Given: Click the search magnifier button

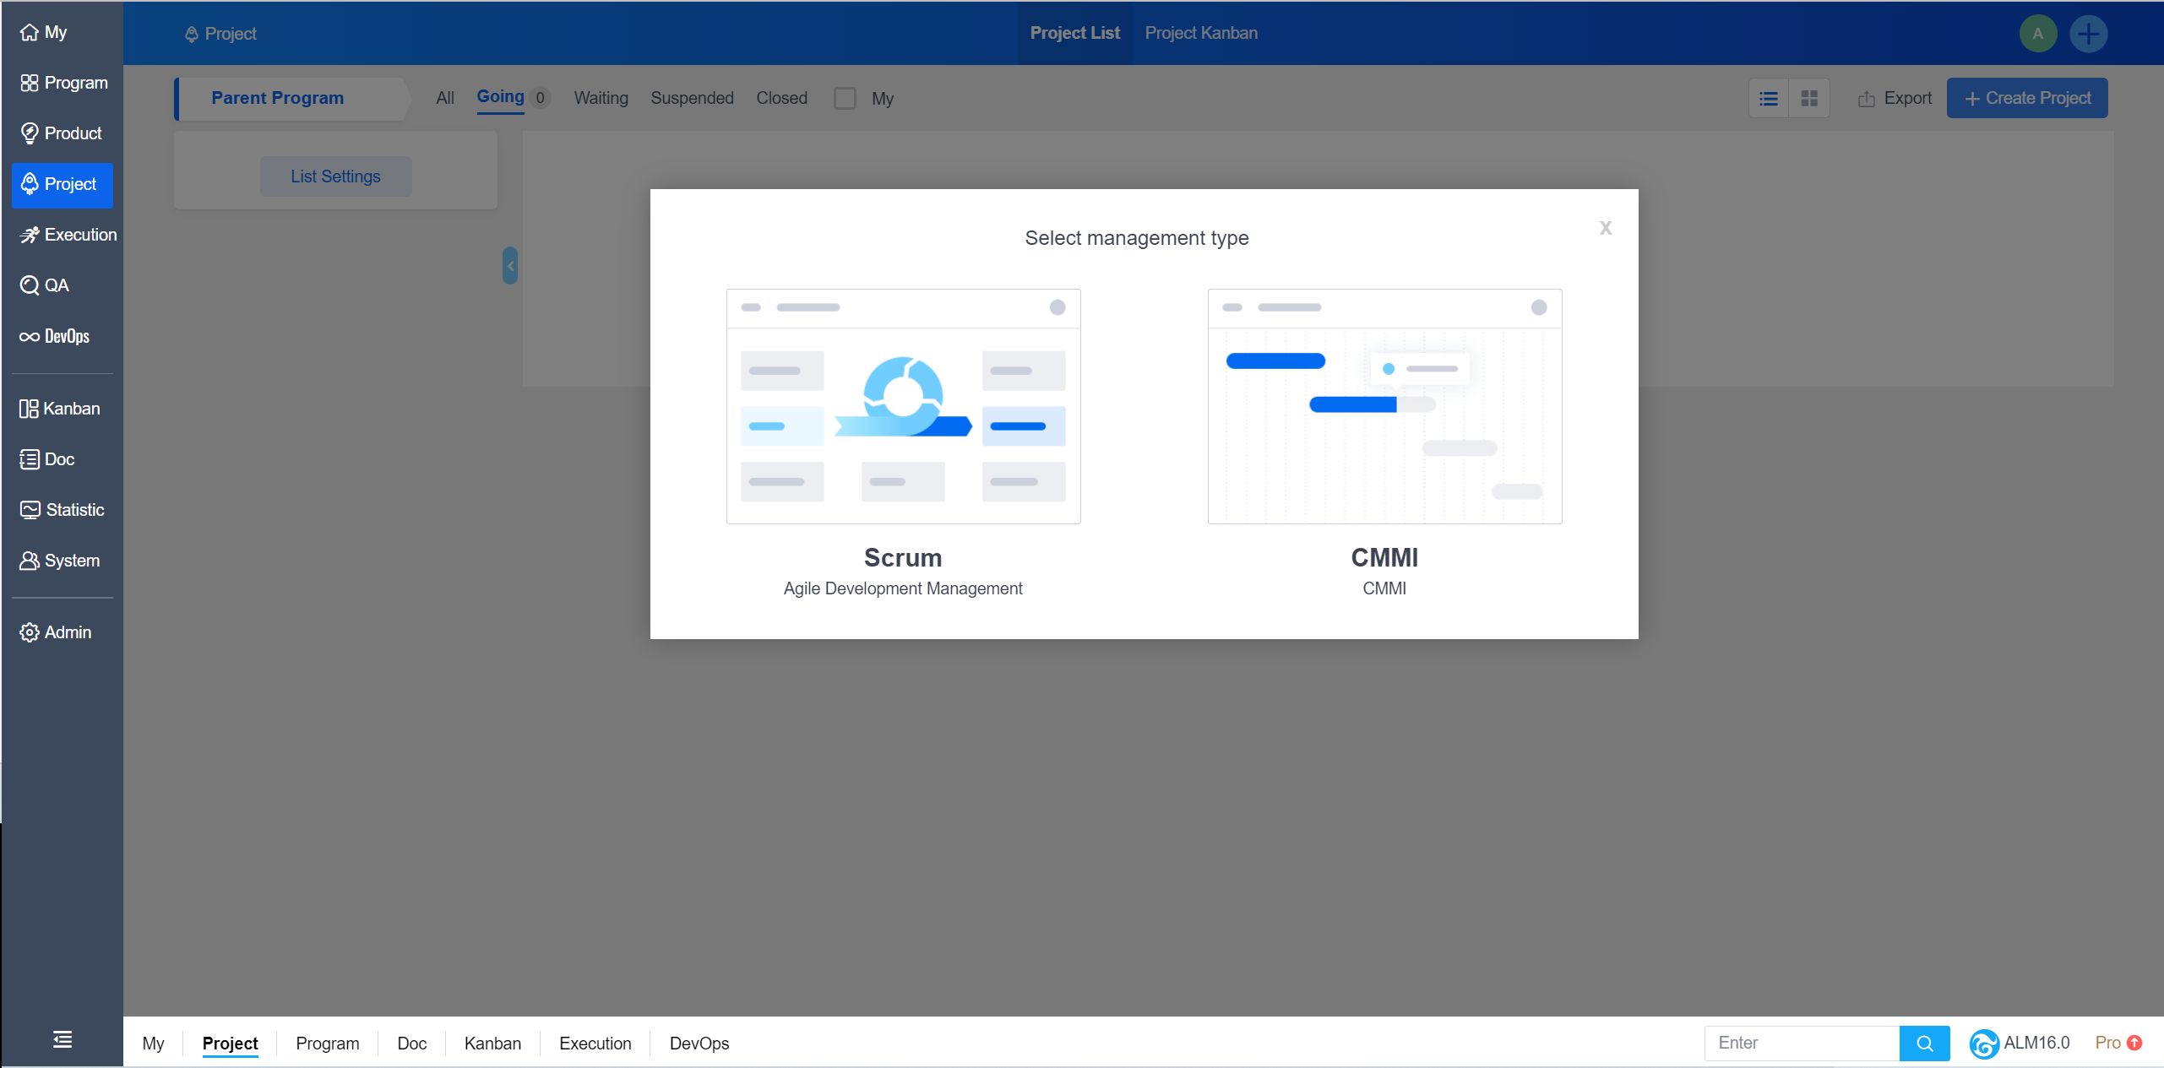Looking at the screenshot, I should tap(1924, 1044).
